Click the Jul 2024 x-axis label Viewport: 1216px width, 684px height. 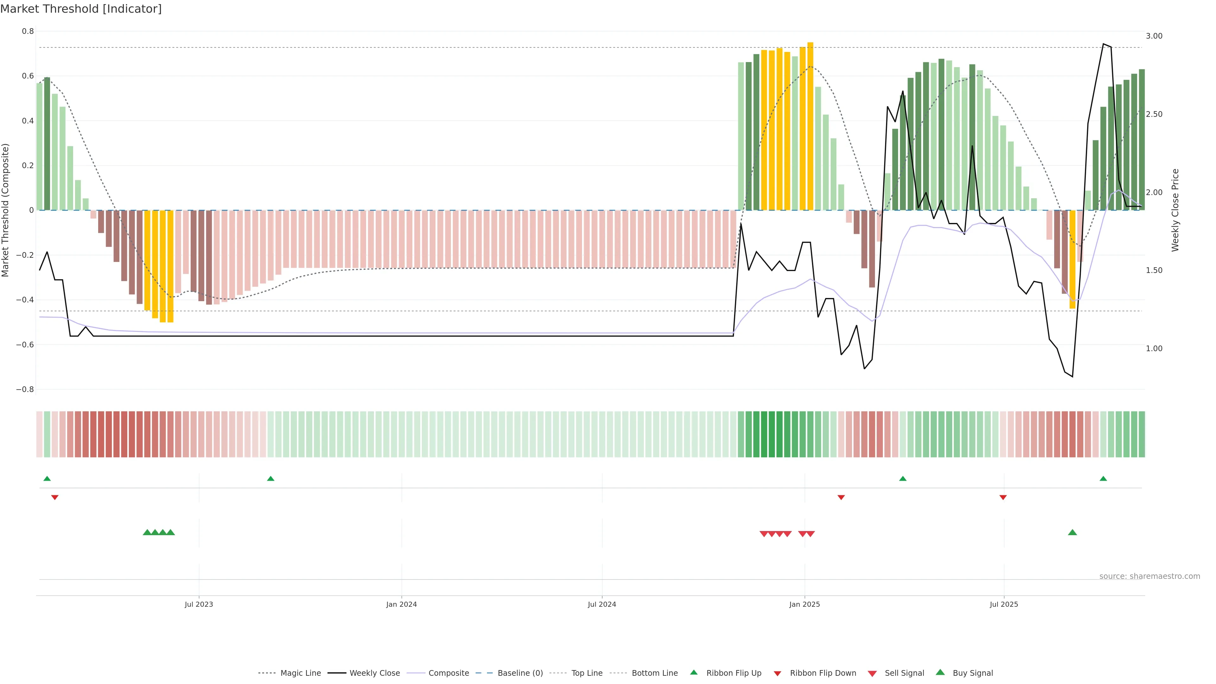[602, 604]
